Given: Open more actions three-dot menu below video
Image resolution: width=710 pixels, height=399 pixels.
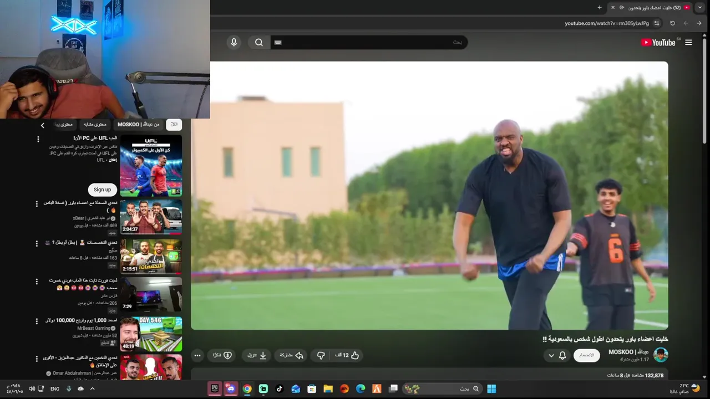Looking at the screenshot, I should pyautogui.click(x=197, y=355).
